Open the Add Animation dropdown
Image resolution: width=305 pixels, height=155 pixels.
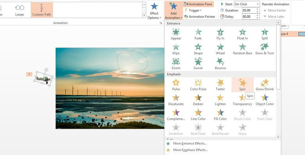pyautogui.click(x=173, y=11)
